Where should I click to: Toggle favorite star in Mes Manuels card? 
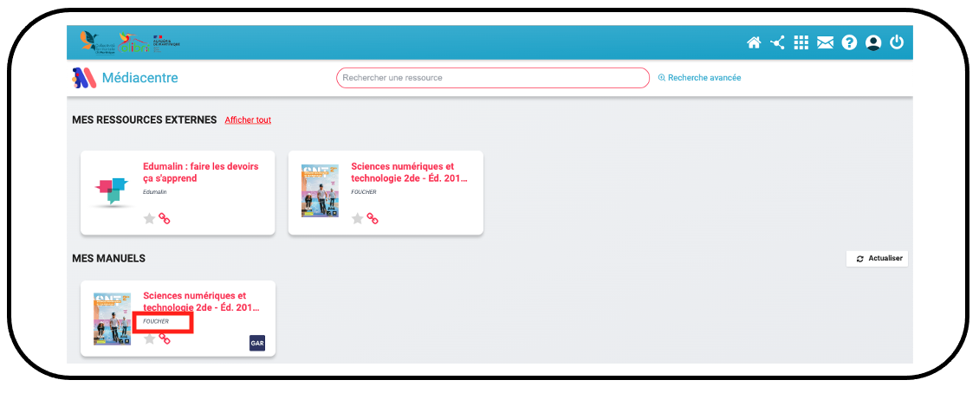point(149,339)
